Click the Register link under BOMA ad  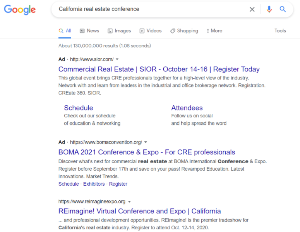pos(118,184)
